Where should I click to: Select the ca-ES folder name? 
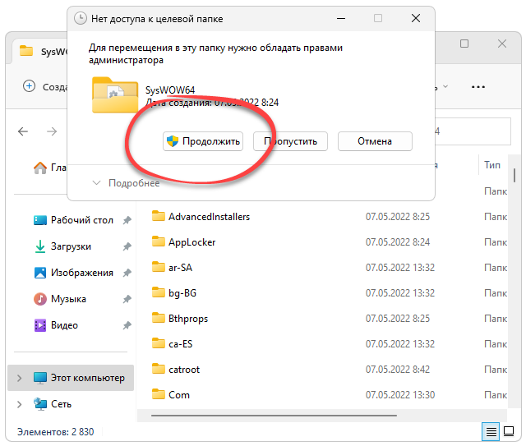181,344
